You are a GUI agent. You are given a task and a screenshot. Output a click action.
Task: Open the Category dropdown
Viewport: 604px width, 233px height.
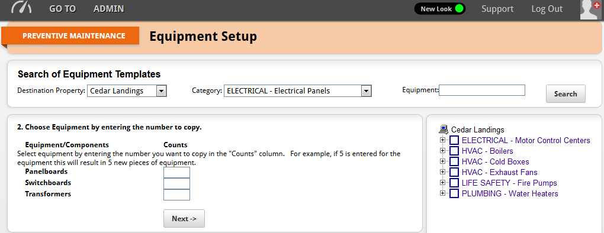[297, 91]
